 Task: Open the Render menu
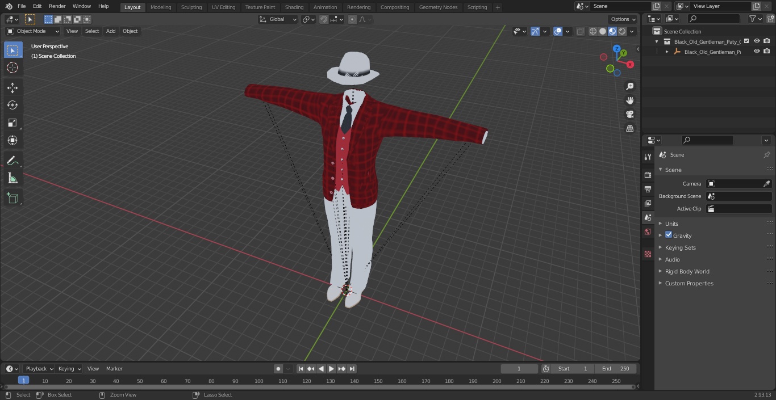tap(57, 6)
